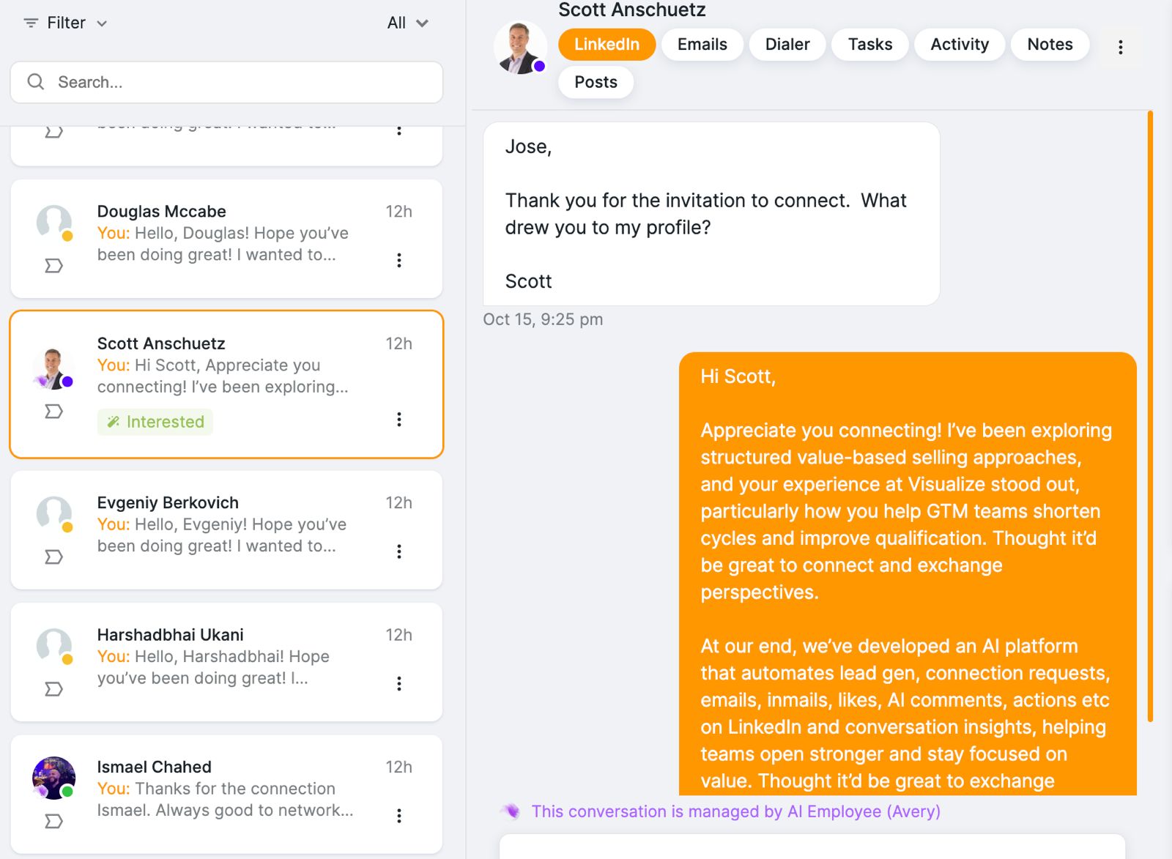Open the chat bubble icon beside Scott Anschuetz
This screenshot has width=1172, height=859.
pyautogui.click(x=52, y=412)
